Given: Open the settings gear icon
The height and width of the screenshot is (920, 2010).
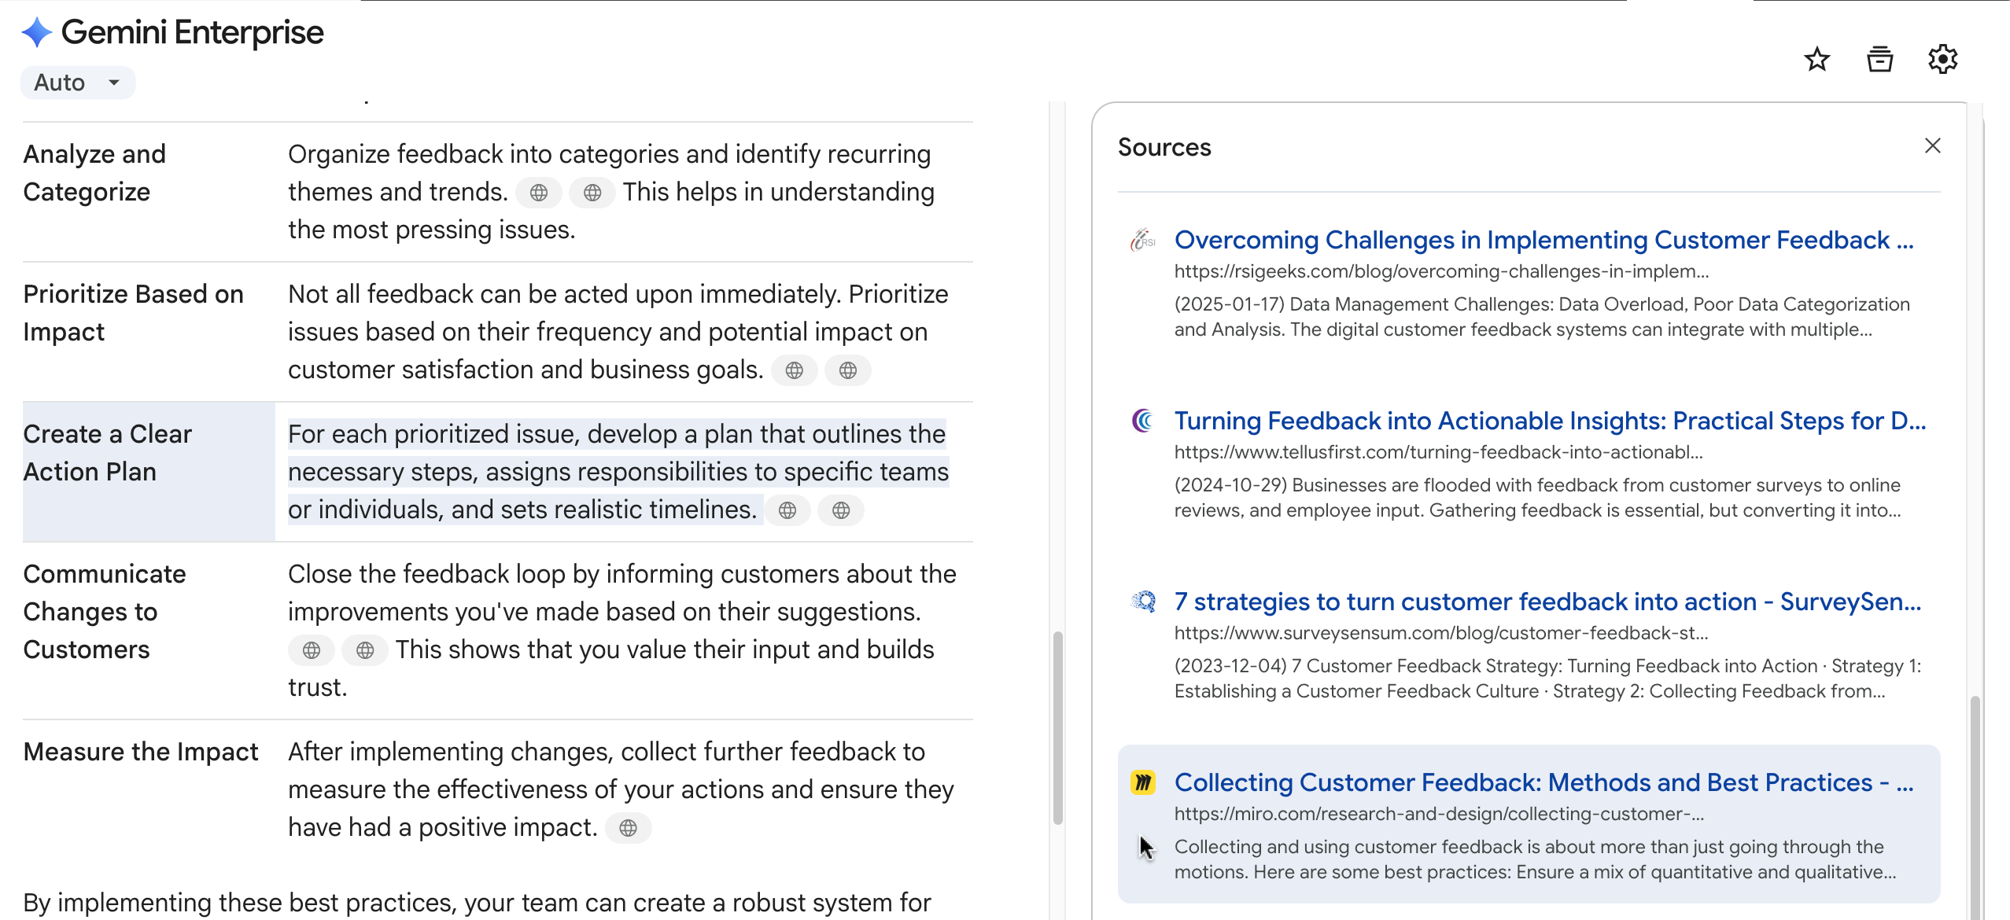Looking at the screenshot, I should 1942,60.
